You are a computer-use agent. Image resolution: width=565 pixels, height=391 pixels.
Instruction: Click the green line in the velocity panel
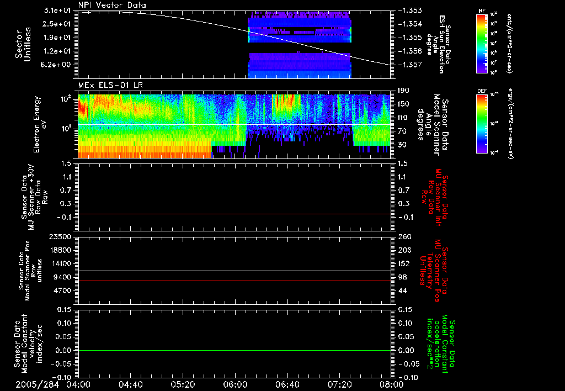point(234,350)
